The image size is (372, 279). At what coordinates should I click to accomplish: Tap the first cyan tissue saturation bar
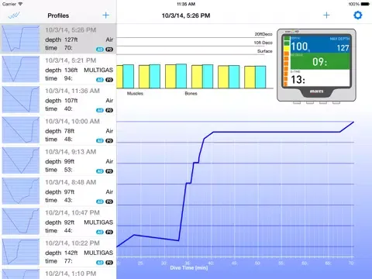128,77
